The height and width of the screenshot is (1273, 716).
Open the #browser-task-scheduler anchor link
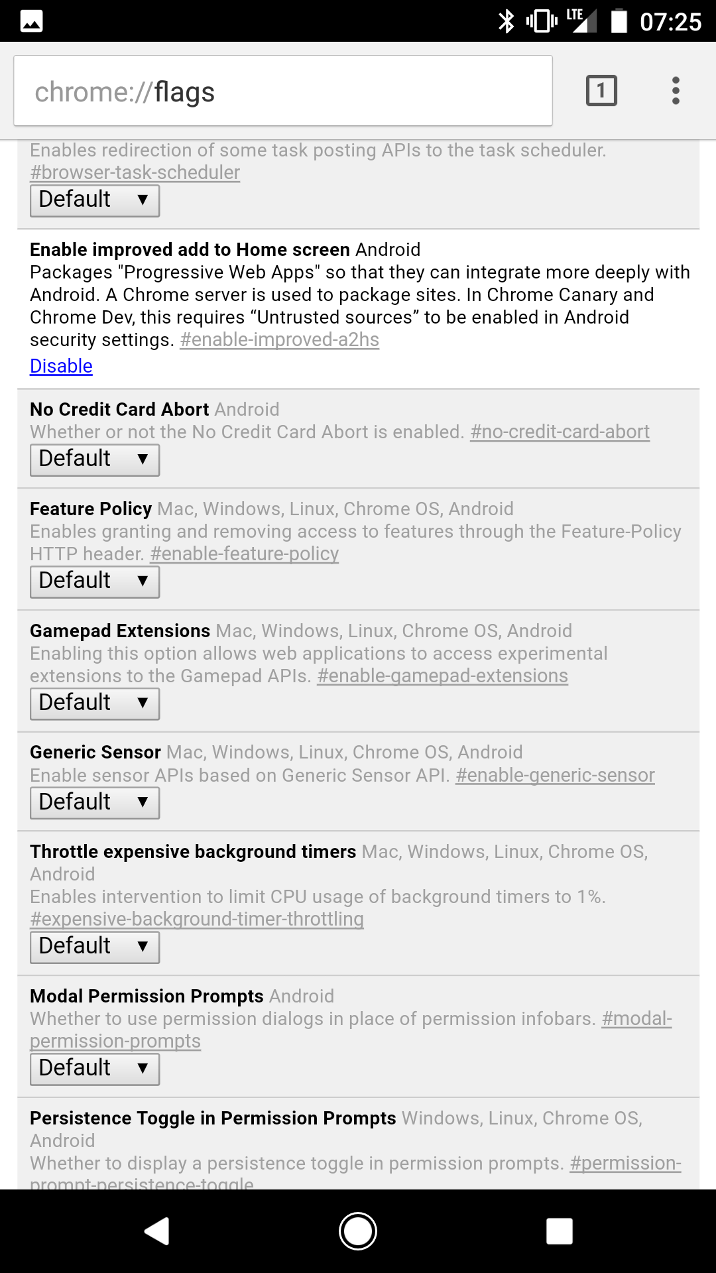(135, 172)
